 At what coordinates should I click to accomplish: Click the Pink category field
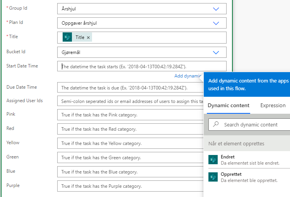tap(130, 115)
